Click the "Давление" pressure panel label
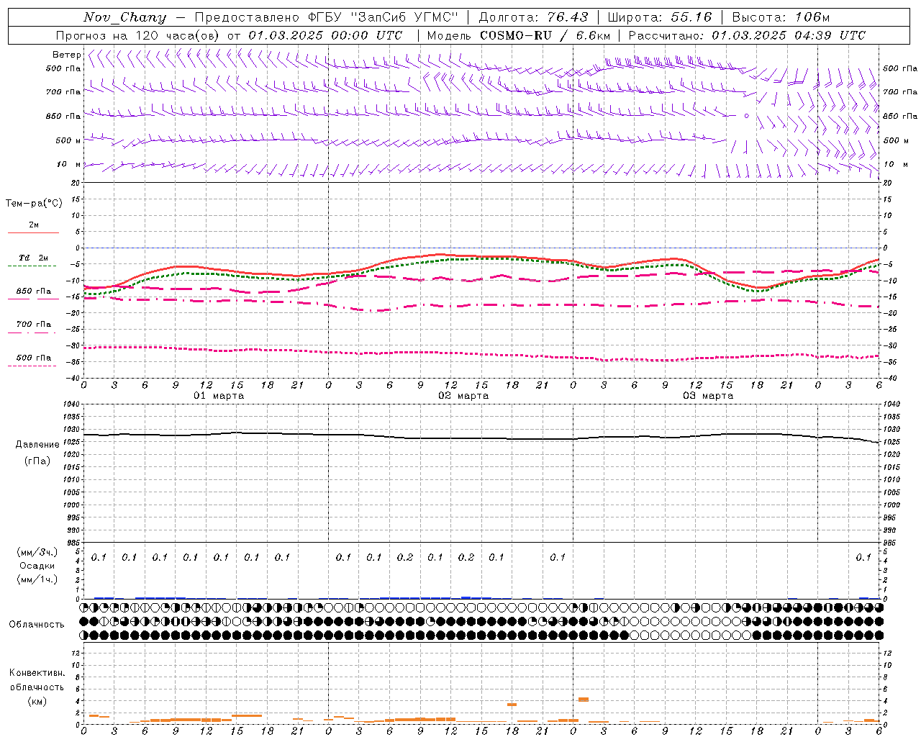 37,445
